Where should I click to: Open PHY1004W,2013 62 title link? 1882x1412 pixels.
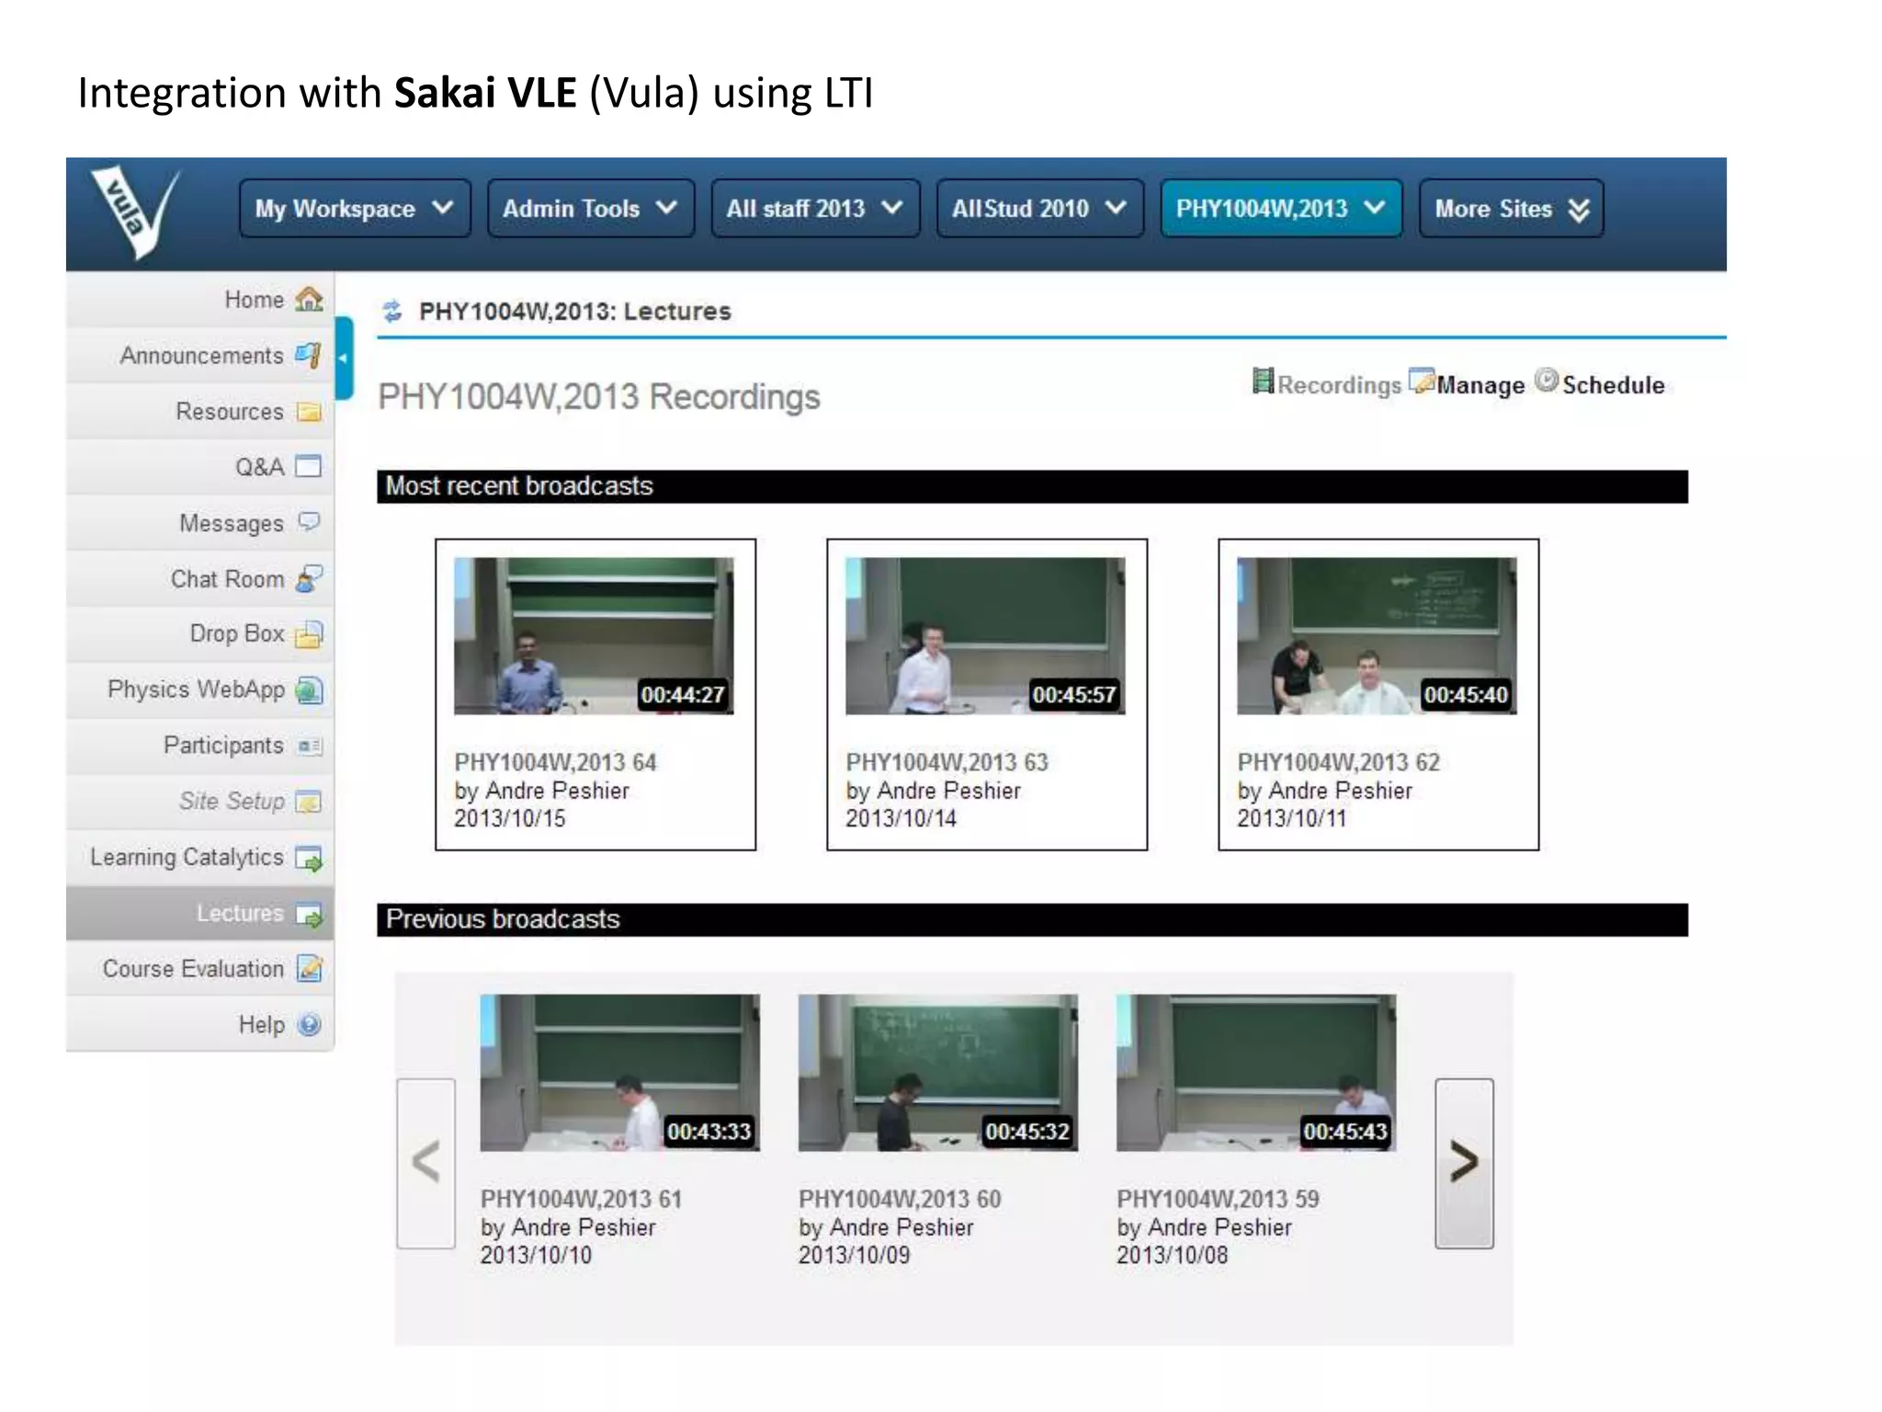pyautogui.click(x=1338, y=762)
